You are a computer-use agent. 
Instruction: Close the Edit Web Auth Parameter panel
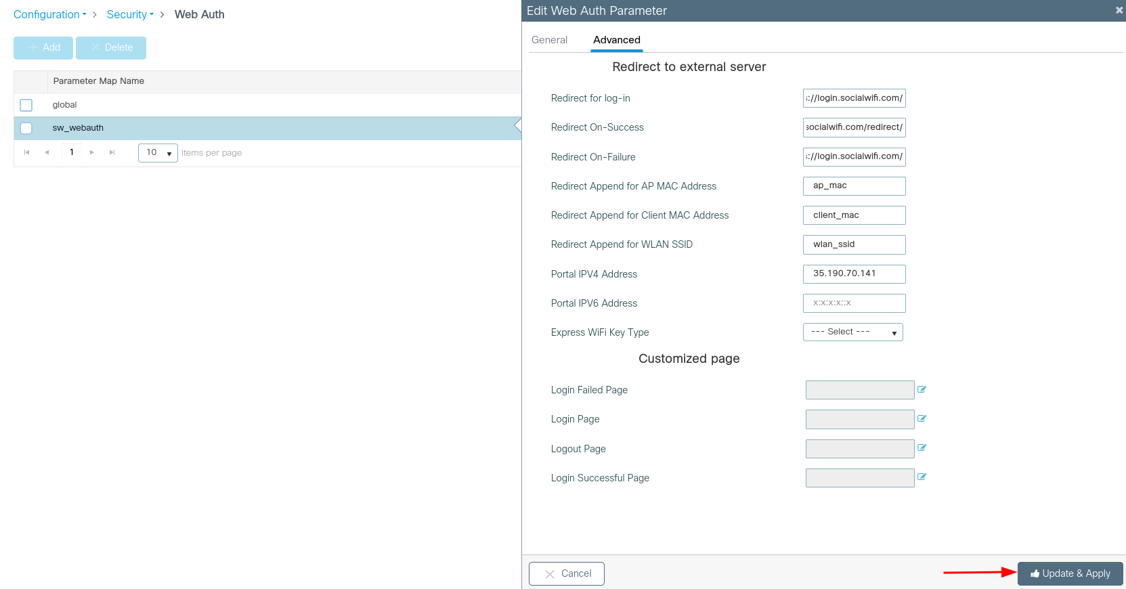click(x=1119, y=10)
